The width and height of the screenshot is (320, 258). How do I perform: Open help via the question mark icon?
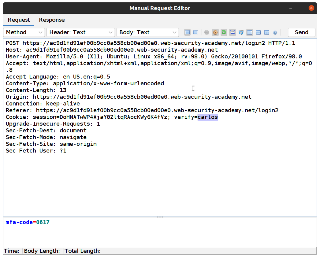tap(275, 32)
